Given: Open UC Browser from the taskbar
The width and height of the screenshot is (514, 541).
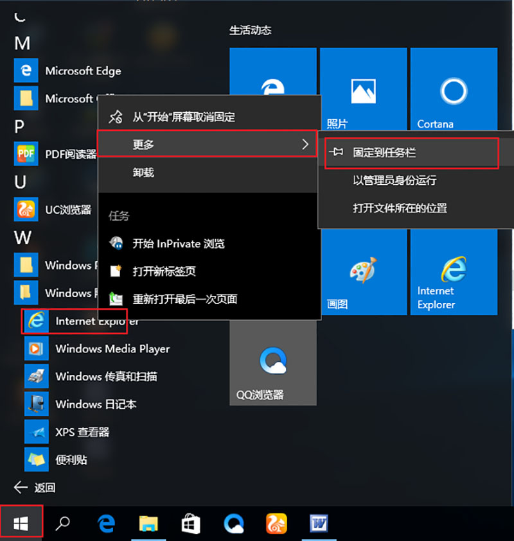Looking at the screenshot, I should tap(276, 524).
